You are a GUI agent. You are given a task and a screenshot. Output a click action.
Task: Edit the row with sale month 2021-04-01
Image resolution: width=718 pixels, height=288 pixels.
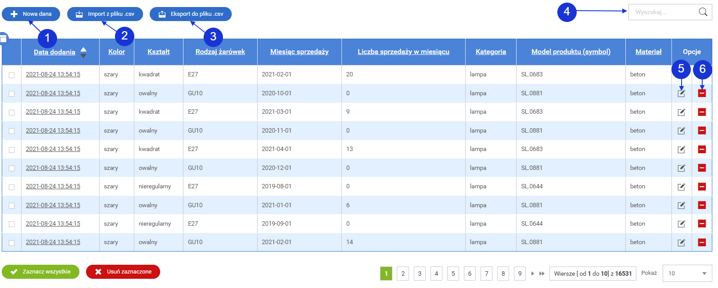(x=681, y=150)
